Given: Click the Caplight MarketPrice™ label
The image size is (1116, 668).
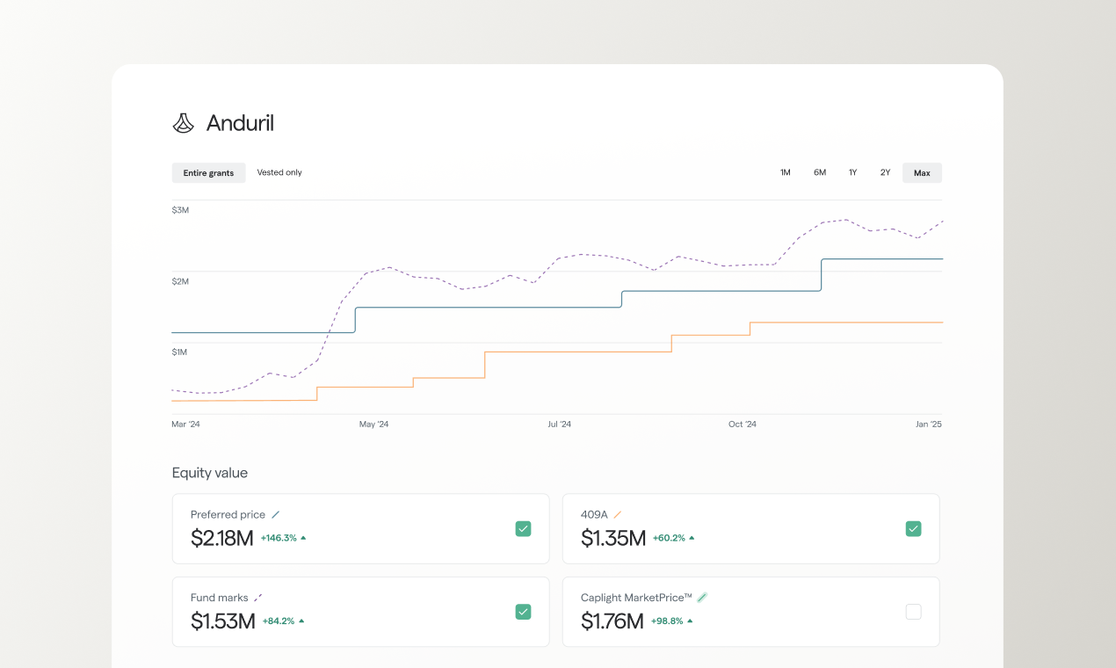Looking at the screenshot, I should 636,598.
